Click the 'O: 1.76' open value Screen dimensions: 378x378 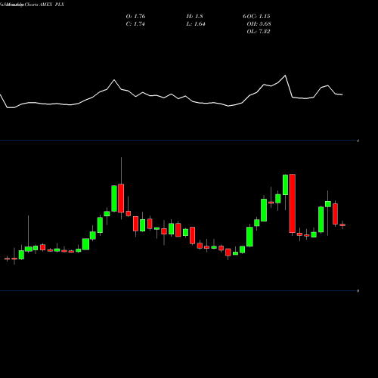coord(135,17)
